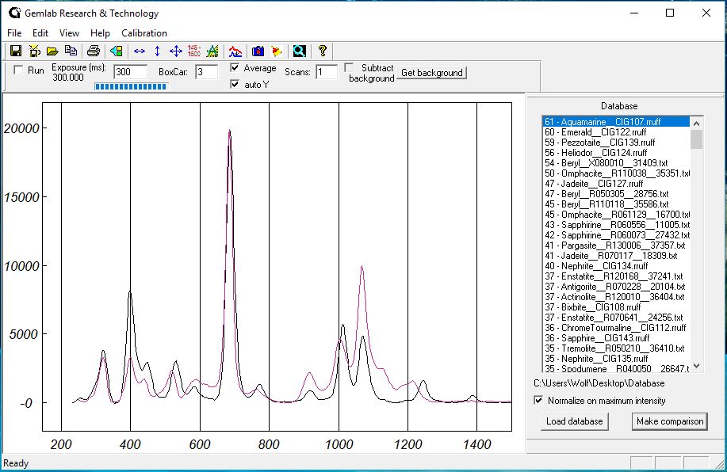The height and width of the screenshot is (472, 727).
Task: Select '45 - Omphacite__R061129' entry
Action: click(616, 215)
